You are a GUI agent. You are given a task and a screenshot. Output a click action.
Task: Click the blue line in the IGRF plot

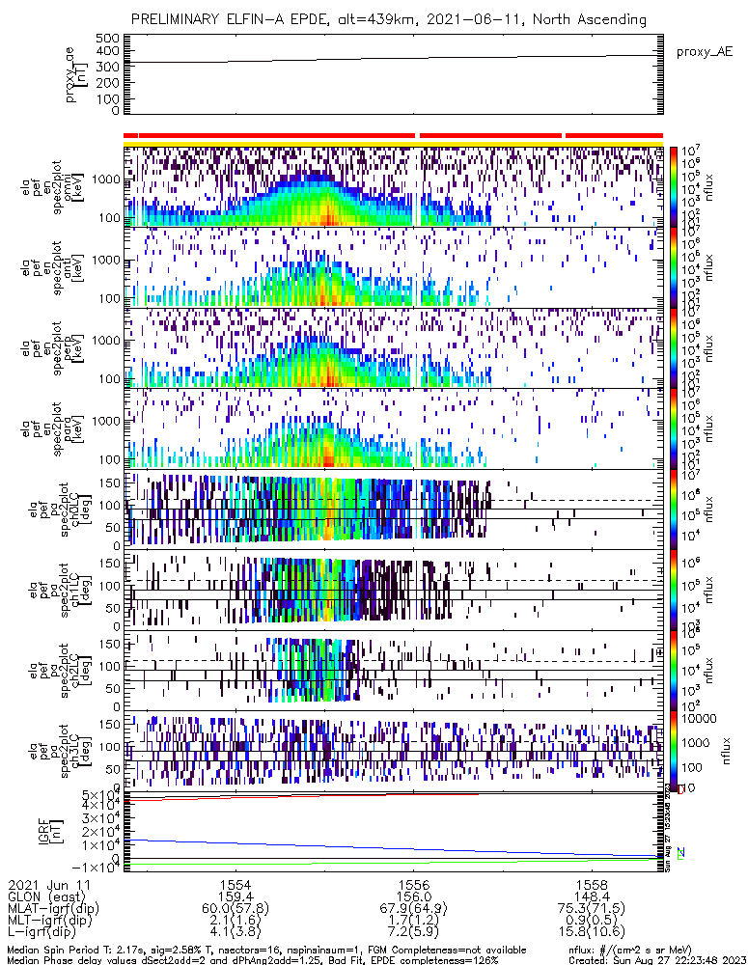tap(394, 848)
